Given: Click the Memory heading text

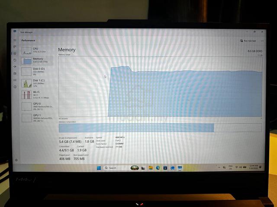Looking at the screenshot, I should click(67, 50).
